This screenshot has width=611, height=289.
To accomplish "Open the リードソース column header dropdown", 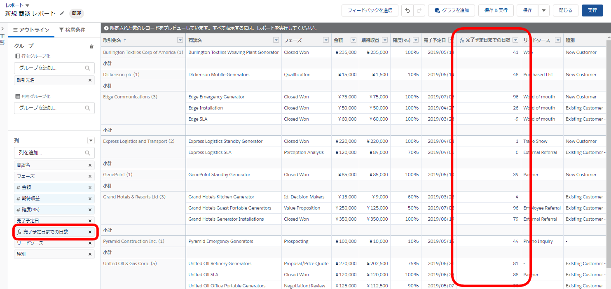I will [x=558, y=40].
